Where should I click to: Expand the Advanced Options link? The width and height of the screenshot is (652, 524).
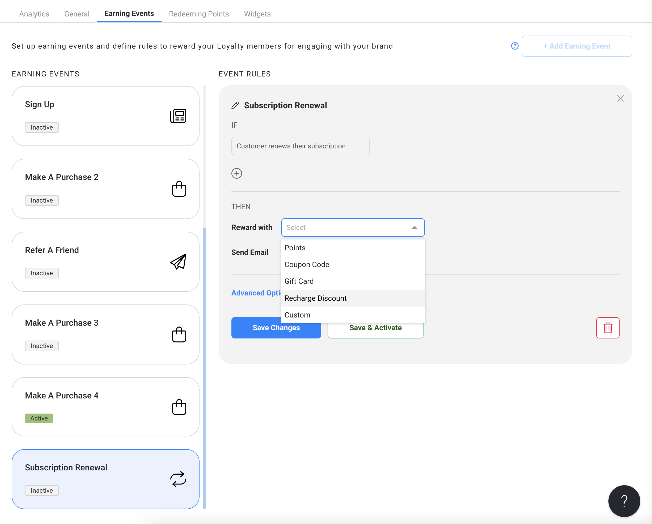pos(256,293)
